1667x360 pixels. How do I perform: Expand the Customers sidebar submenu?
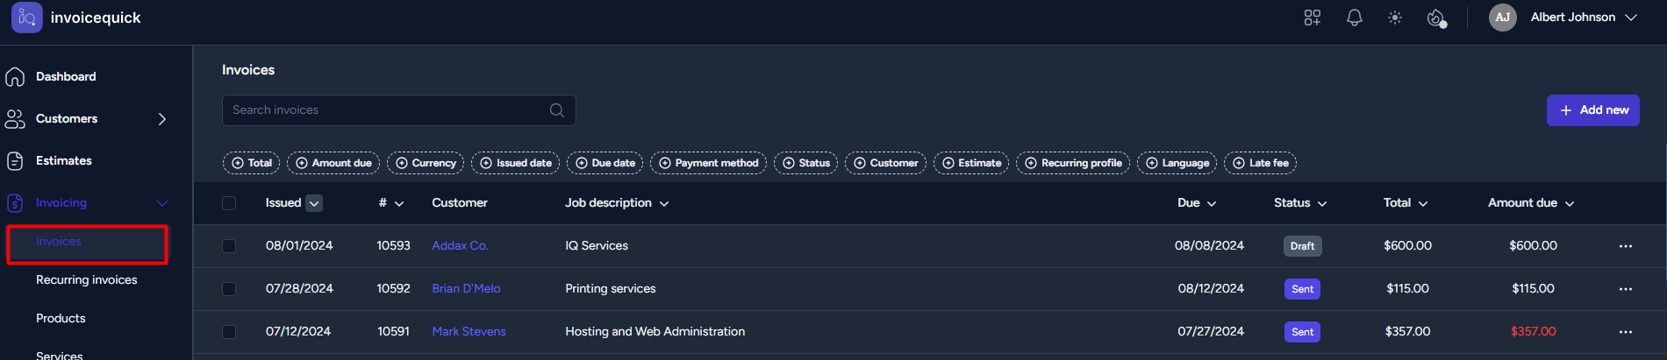[x=162, y=119]
